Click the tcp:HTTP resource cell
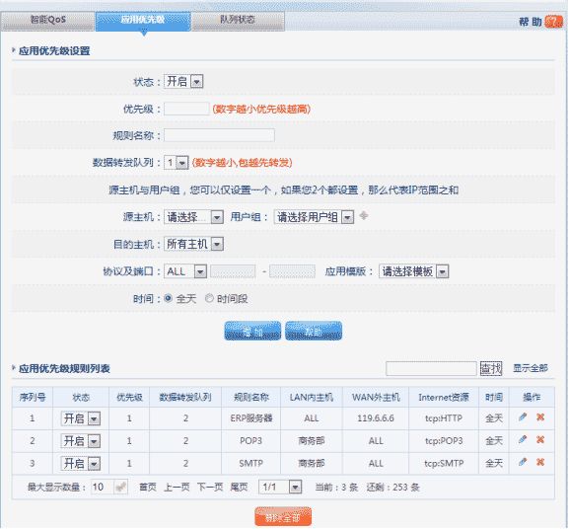The image size is (569, 529). (444, 418)
